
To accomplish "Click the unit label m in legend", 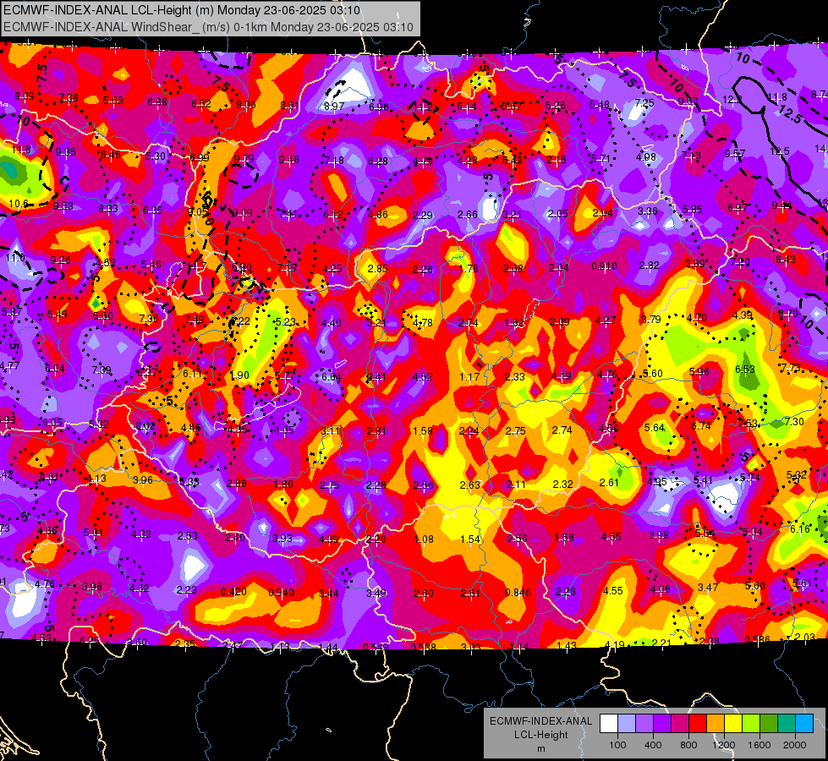I will [540, 748].
